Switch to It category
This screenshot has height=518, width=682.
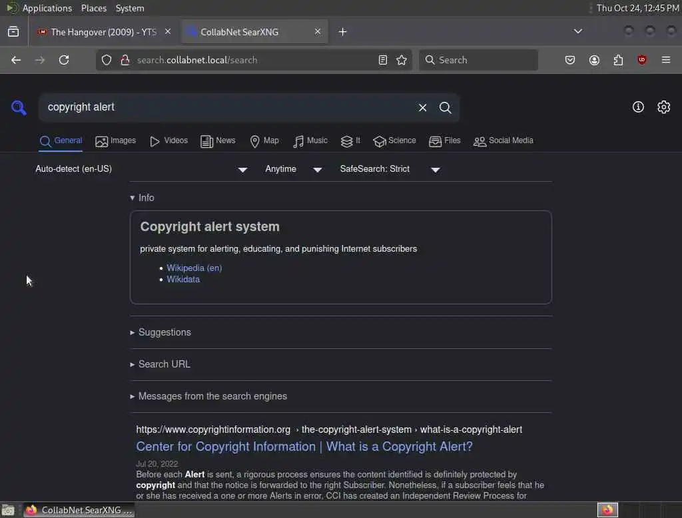[350, 141]
